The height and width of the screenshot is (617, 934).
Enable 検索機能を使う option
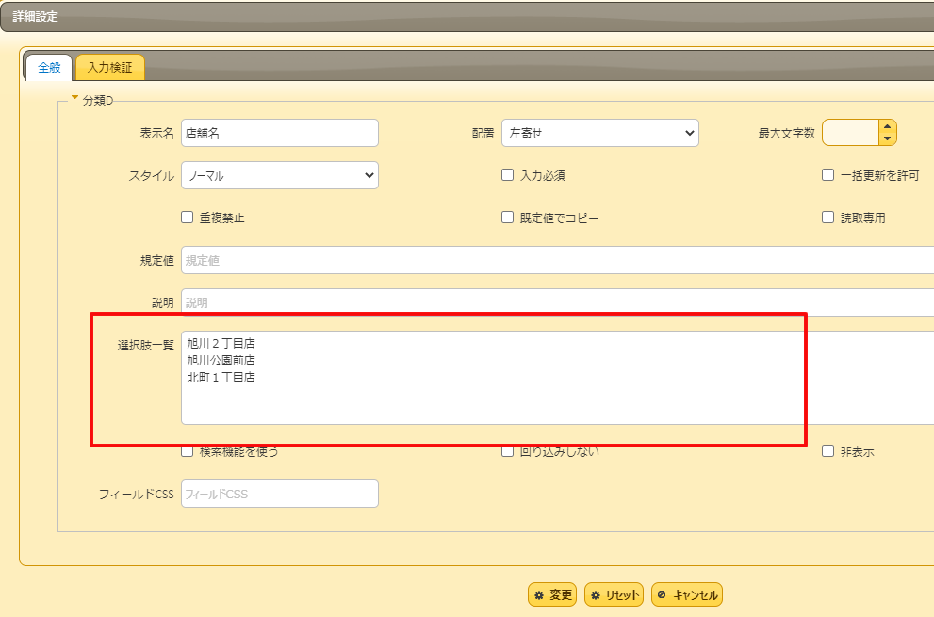tap(187, 451)
